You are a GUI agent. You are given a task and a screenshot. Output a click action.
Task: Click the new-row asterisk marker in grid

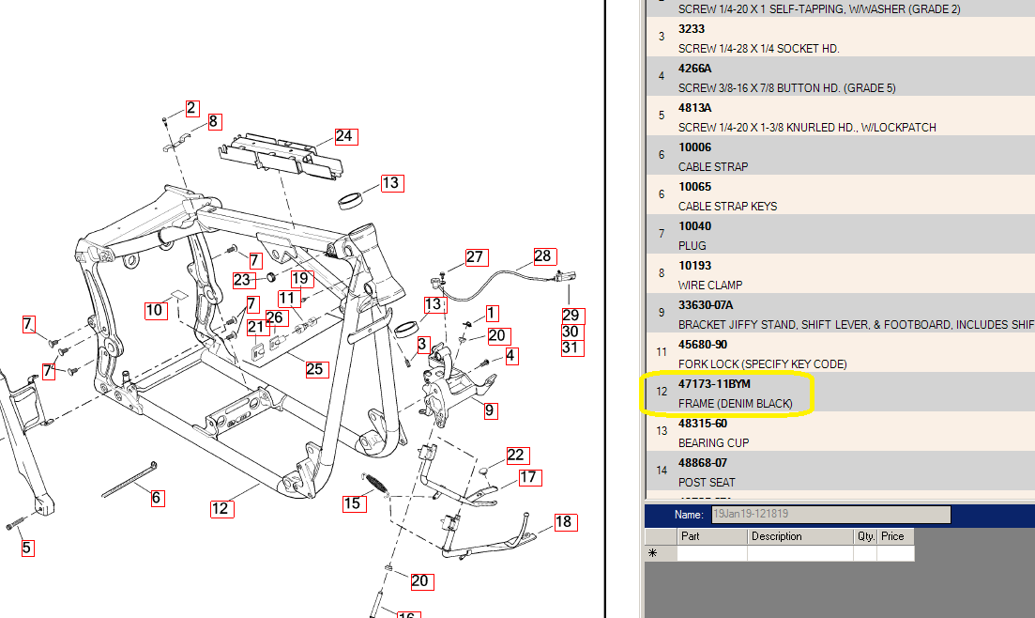653,553
